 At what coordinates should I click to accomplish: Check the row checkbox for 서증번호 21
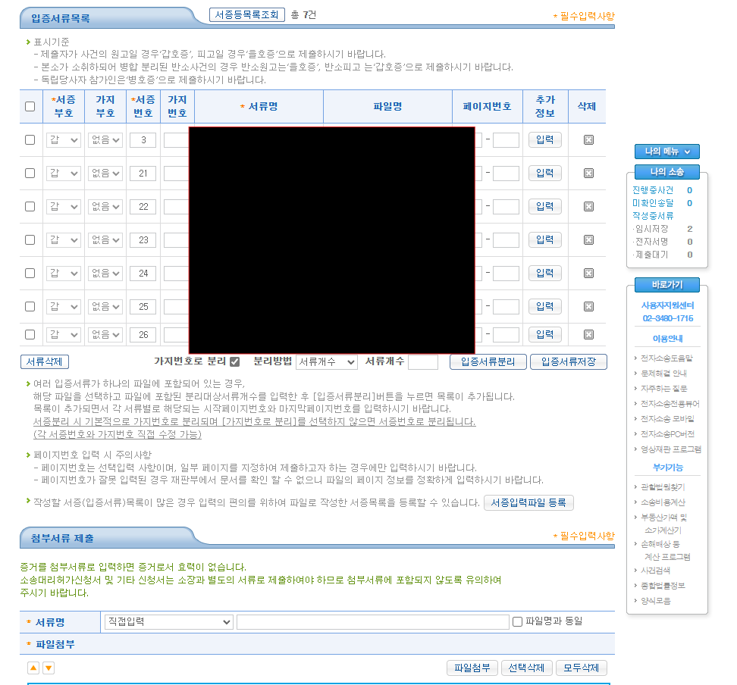30,174
